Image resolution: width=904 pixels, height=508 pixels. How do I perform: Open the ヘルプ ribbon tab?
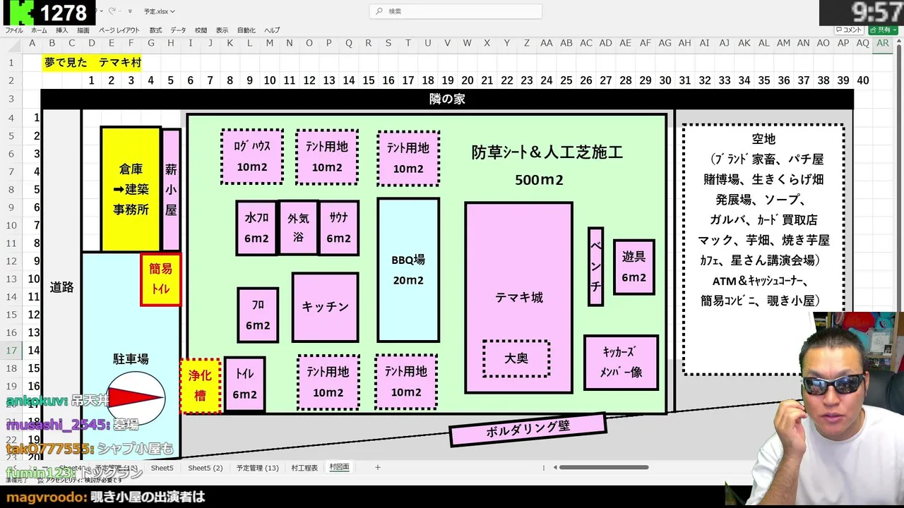point(272,30)
